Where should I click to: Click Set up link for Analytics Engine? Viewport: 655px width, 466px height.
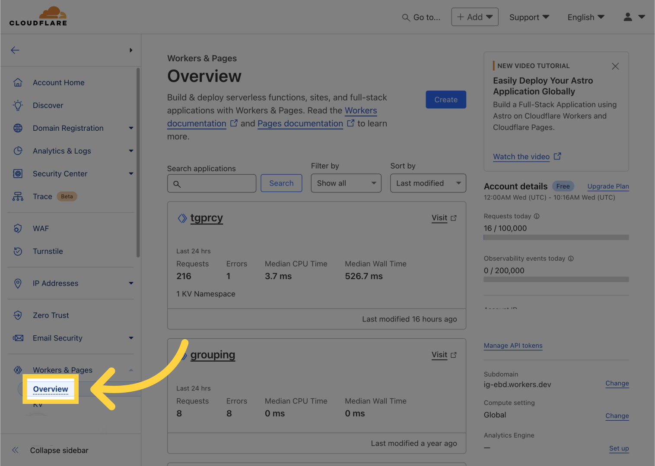tap(619, 448)
